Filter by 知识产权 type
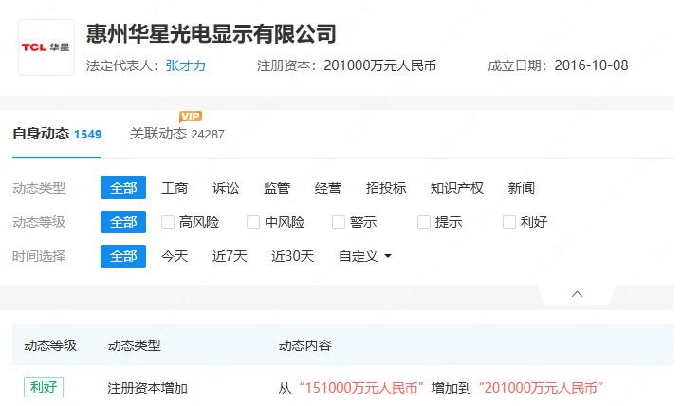 pyautogui.click(x=456, y=188)
